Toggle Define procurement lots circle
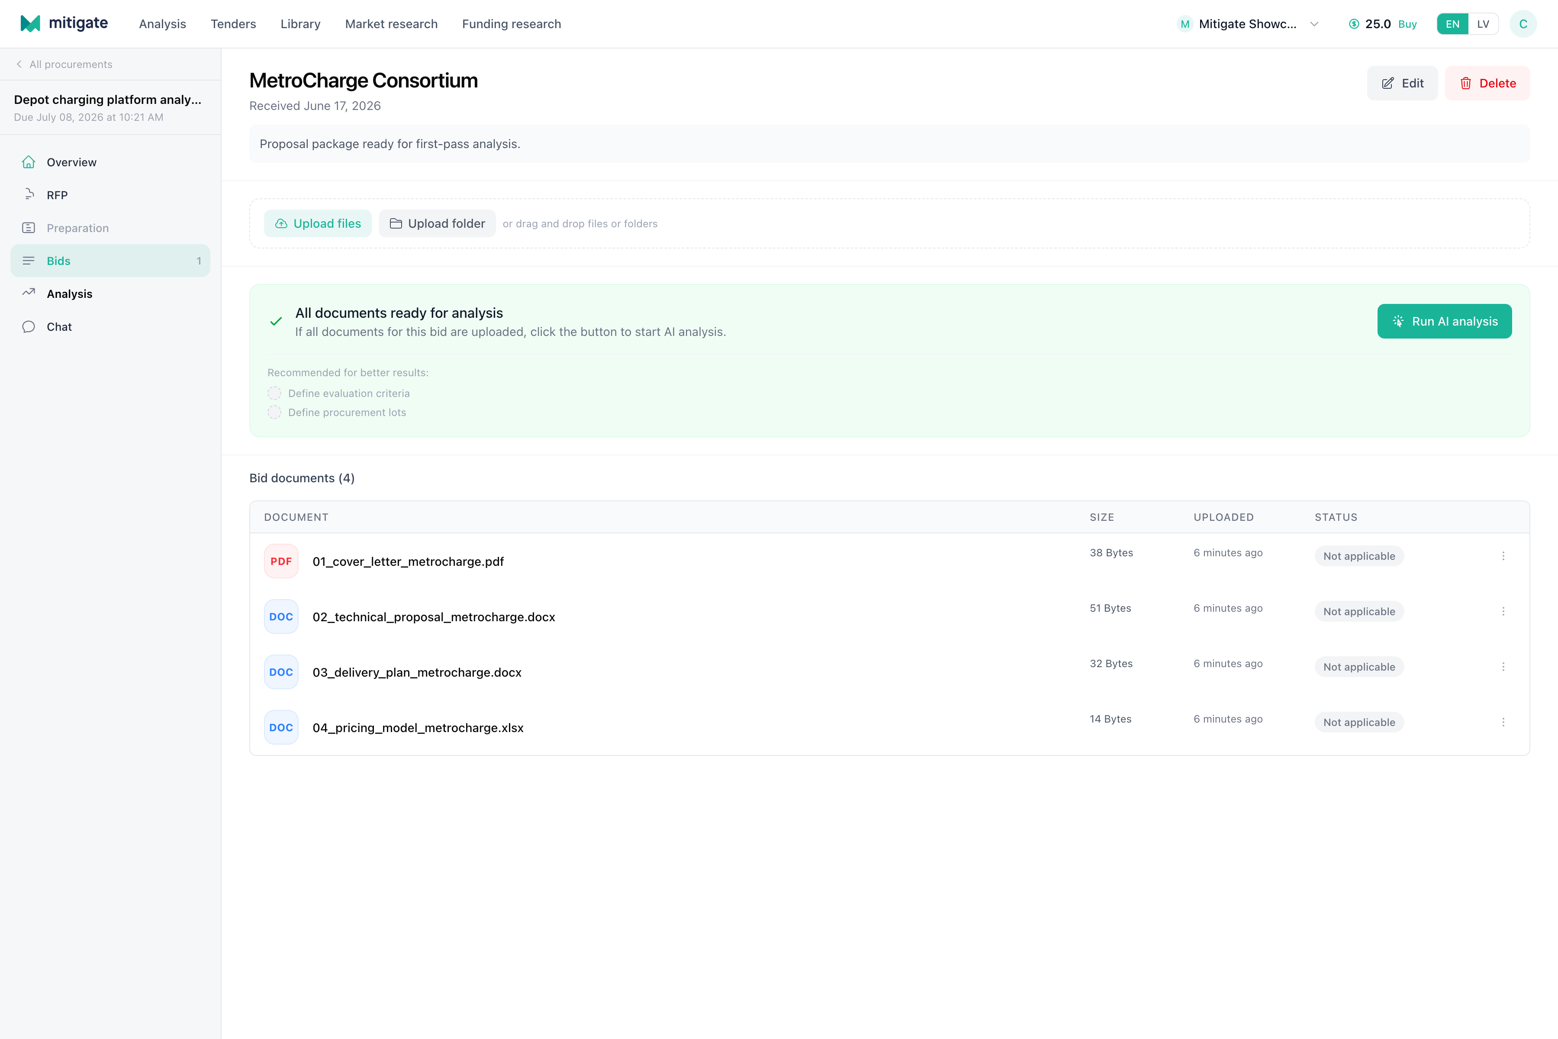The image size is (1558, 1039). coord(274,412)
